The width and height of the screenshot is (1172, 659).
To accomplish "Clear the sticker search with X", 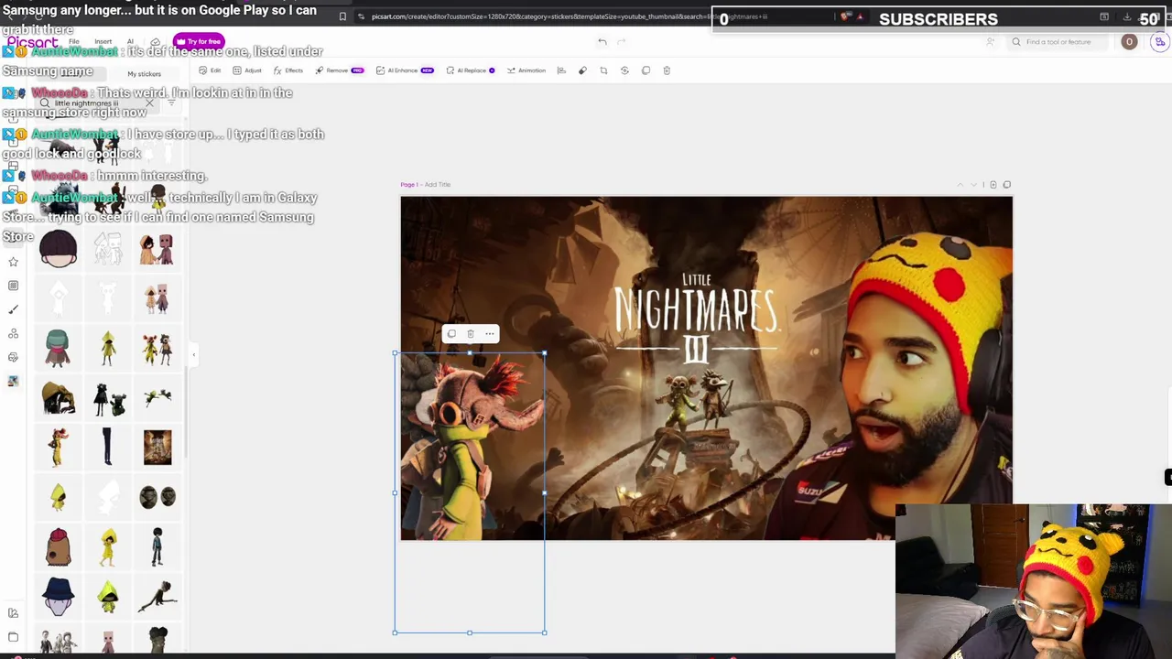I will coord(149,103).
